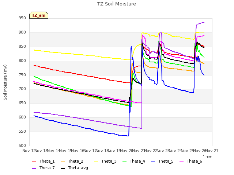The height and width of the screenshot is (175, 234).
Task: Click the Nov 12 x-axis label
Action: click(x=29, y=151)
